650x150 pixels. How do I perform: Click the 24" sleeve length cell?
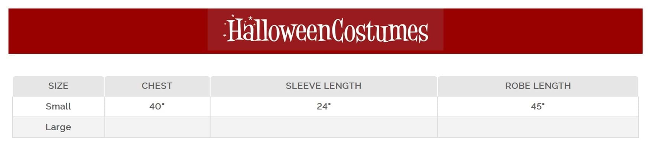(323, 107)
